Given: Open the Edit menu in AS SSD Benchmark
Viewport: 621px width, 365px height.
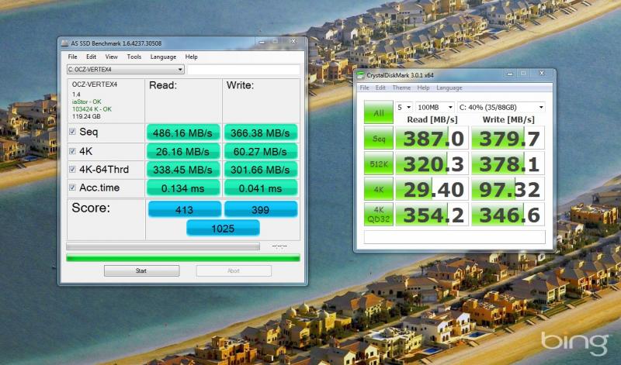Looking at the screenshot, I should coord(91,57).
